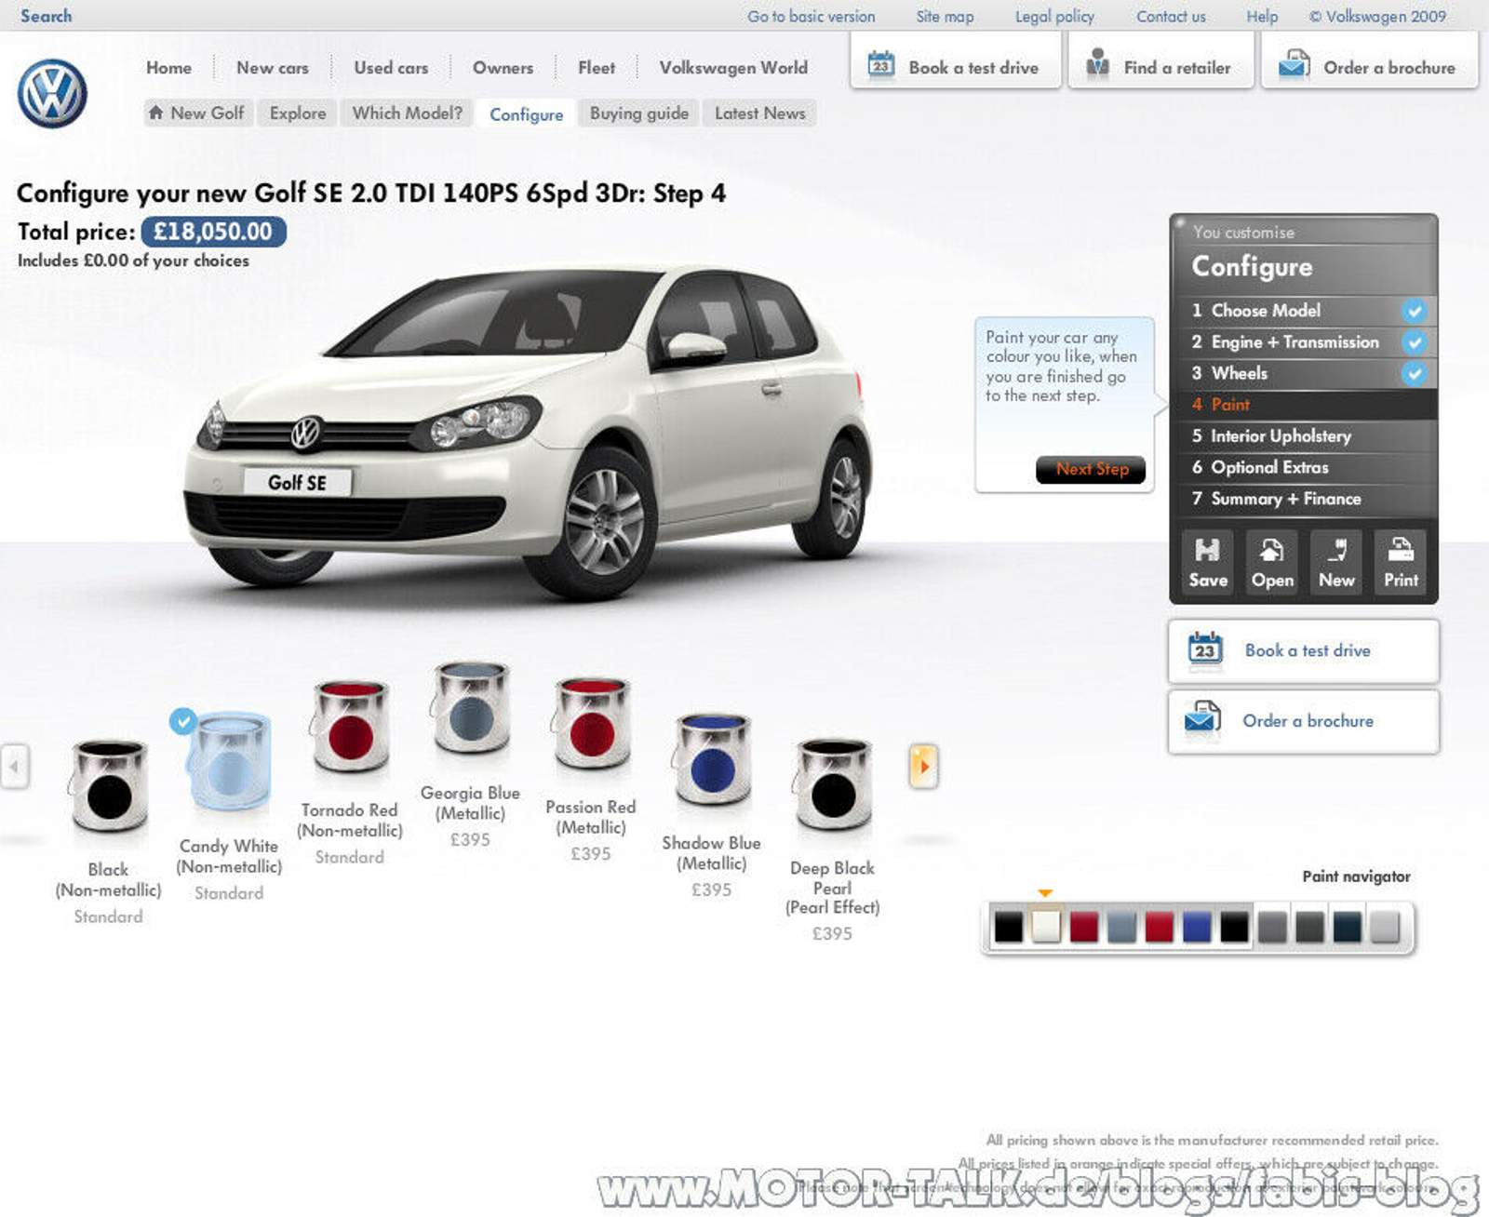Start a New configuration
Image resolution: width=1489 pixels, height=1217 pixels.
[1336, 561]
